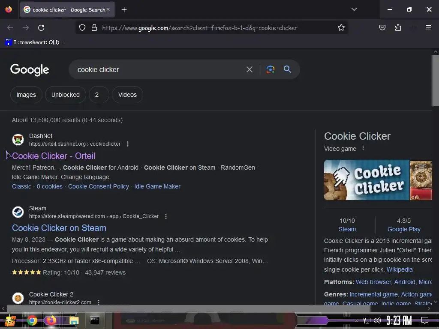This screenshot has height=329, width=439.
Task: Open the Wikipedia link in description
Action: [400, 269]
